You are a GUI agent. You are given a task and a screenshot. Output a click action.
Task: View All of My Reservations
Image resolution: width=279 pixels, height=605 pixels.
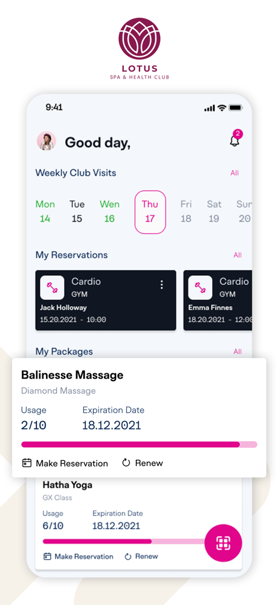(x=237, y=255)
